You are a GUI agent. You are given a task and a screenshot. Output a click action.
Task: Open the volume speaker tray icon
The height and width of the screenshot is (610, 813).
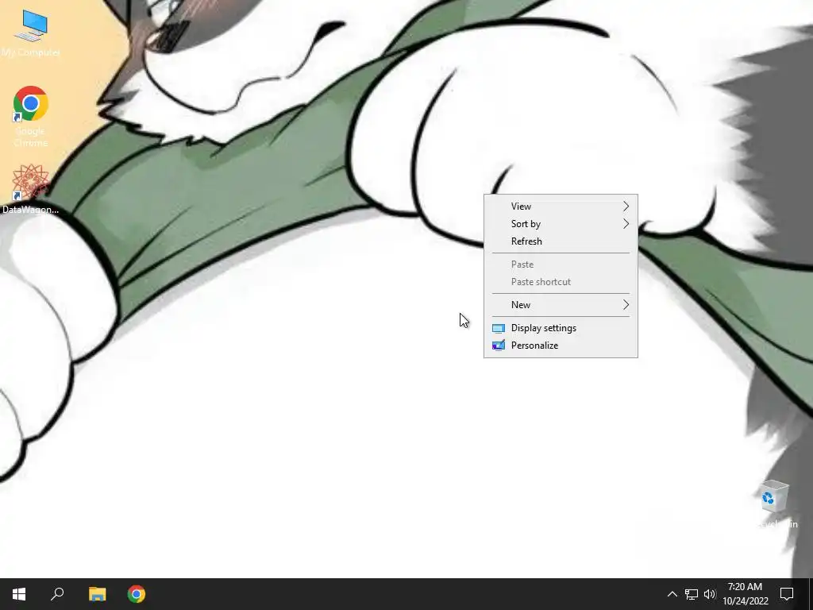[x=710, y=594]
